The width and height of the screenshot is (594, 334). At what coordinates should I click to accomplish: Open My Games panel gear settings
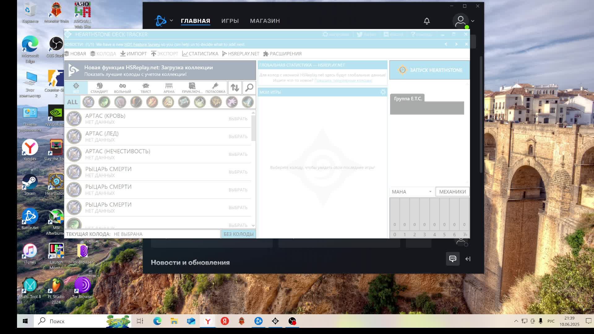383,92
